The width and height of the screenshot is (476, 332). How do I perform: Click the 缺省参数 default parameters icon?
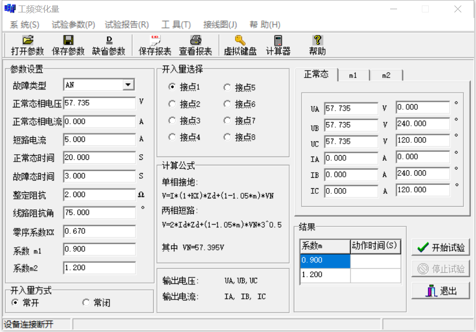click(x=109, y=40)
